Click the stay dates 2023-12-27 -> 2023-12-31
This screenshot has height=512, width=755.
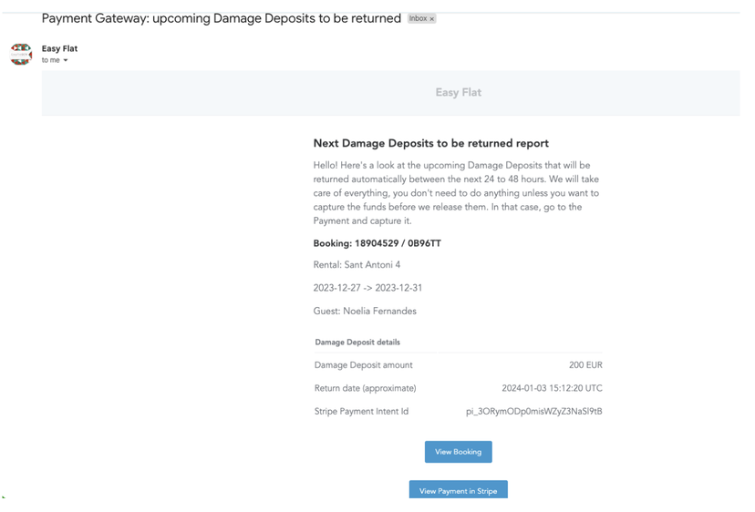[367, 288]
